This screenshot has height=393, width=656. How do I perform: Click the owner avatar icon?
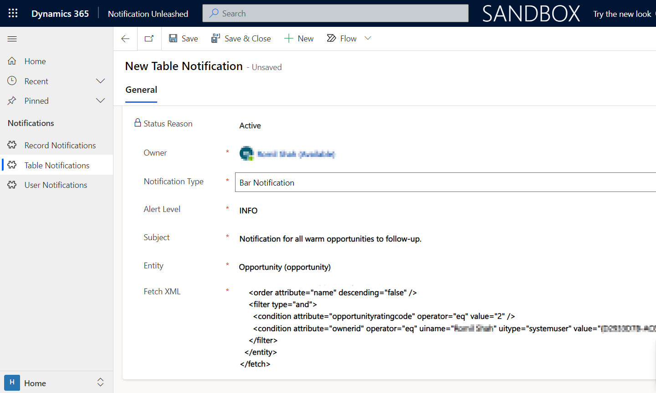[x=246, y=154]
